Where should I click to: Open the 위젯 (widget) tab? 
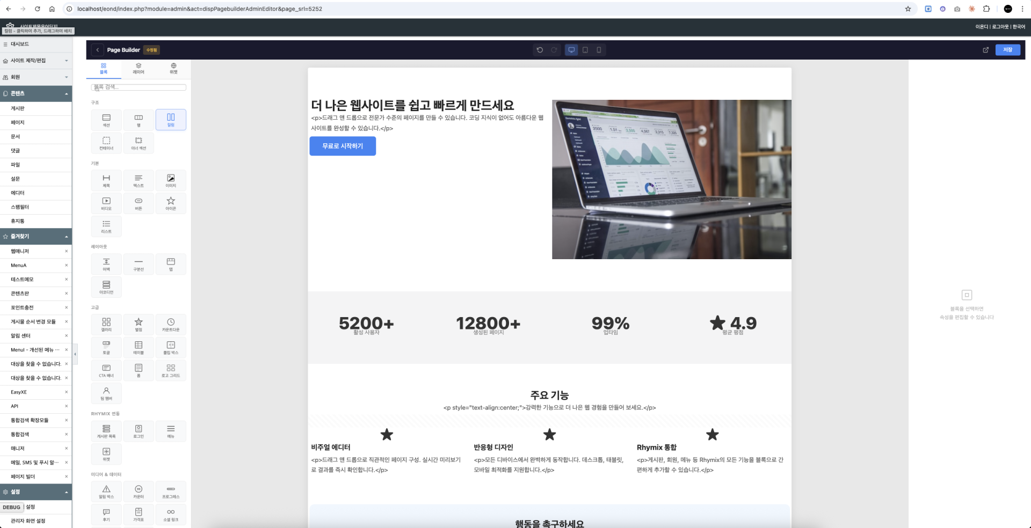(x=173, y=68)
